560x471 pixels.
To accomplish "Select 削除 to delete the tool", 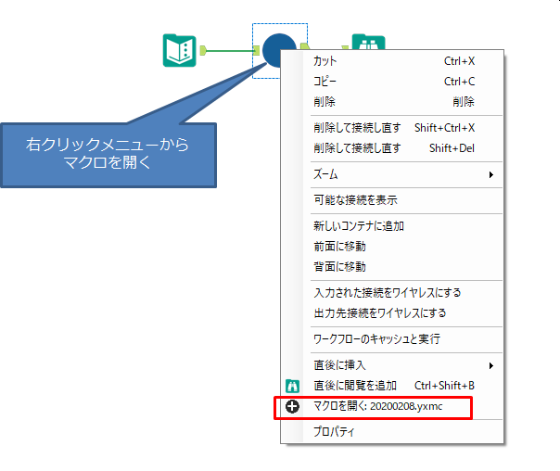I will [325, 101].
